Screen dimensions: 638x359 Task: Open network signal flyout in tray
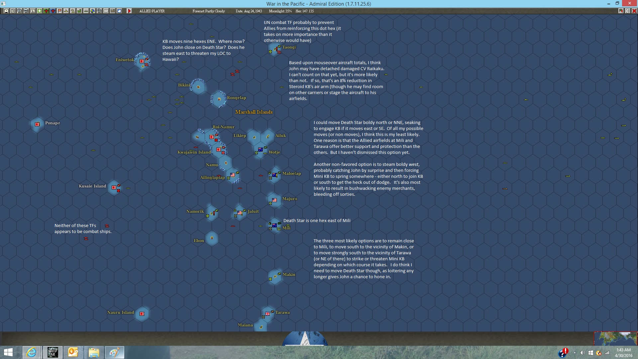[x=607, y=353]
